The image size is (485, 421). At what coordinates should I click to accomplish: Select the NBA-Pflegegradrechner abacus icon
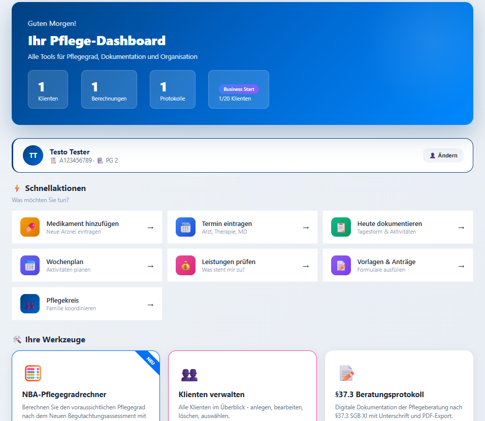34,373
